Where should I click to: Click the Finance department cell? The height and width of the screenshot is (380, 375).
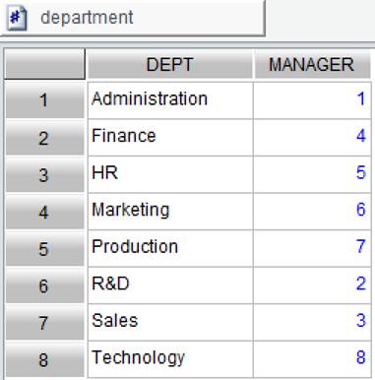tap(170, 138)
